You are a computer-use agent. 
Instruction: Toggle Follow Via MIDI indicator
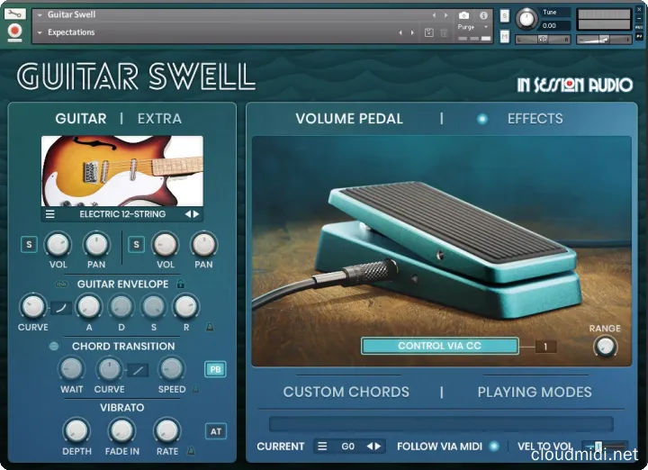coord(494,446)
